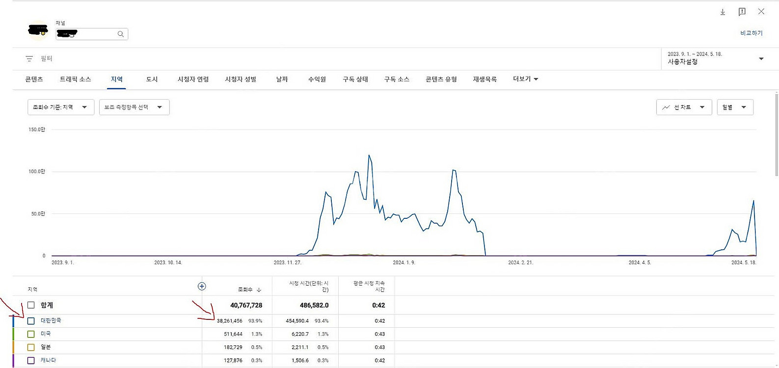Click the search magnifier in channel box
The image size is (779, 368).
[x=120, y=34]
